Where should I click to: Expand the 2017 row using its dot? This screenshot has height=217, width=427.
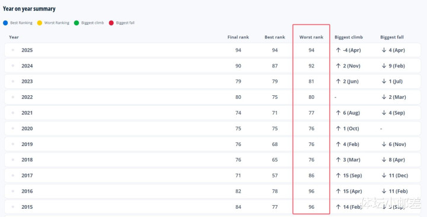(x=13, y=176)
